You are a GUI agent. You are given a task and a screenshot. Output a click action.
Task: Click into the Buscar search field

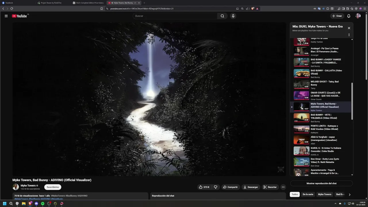175,16
